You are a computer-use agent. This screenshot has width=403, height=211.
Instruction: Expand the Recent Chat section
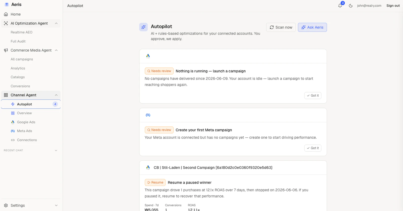point(56,150)
